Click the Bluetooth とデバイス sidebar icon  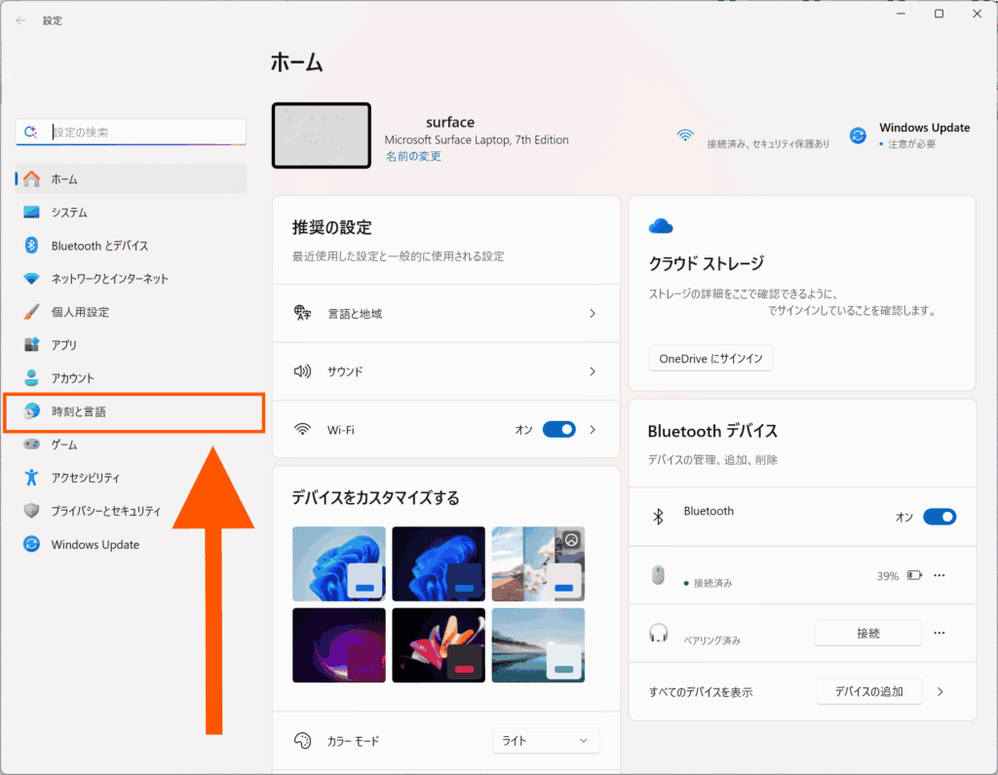[x=31, y=245]
